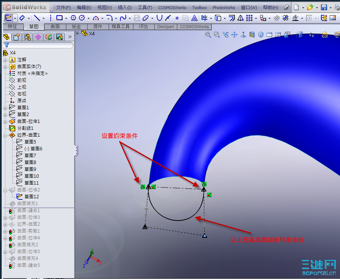Image resolution: width=340 pixels, height=279 pixels.
Task: Click the Rapid Sketch icon
Action: pyautogui.click(x=324, y=18)
